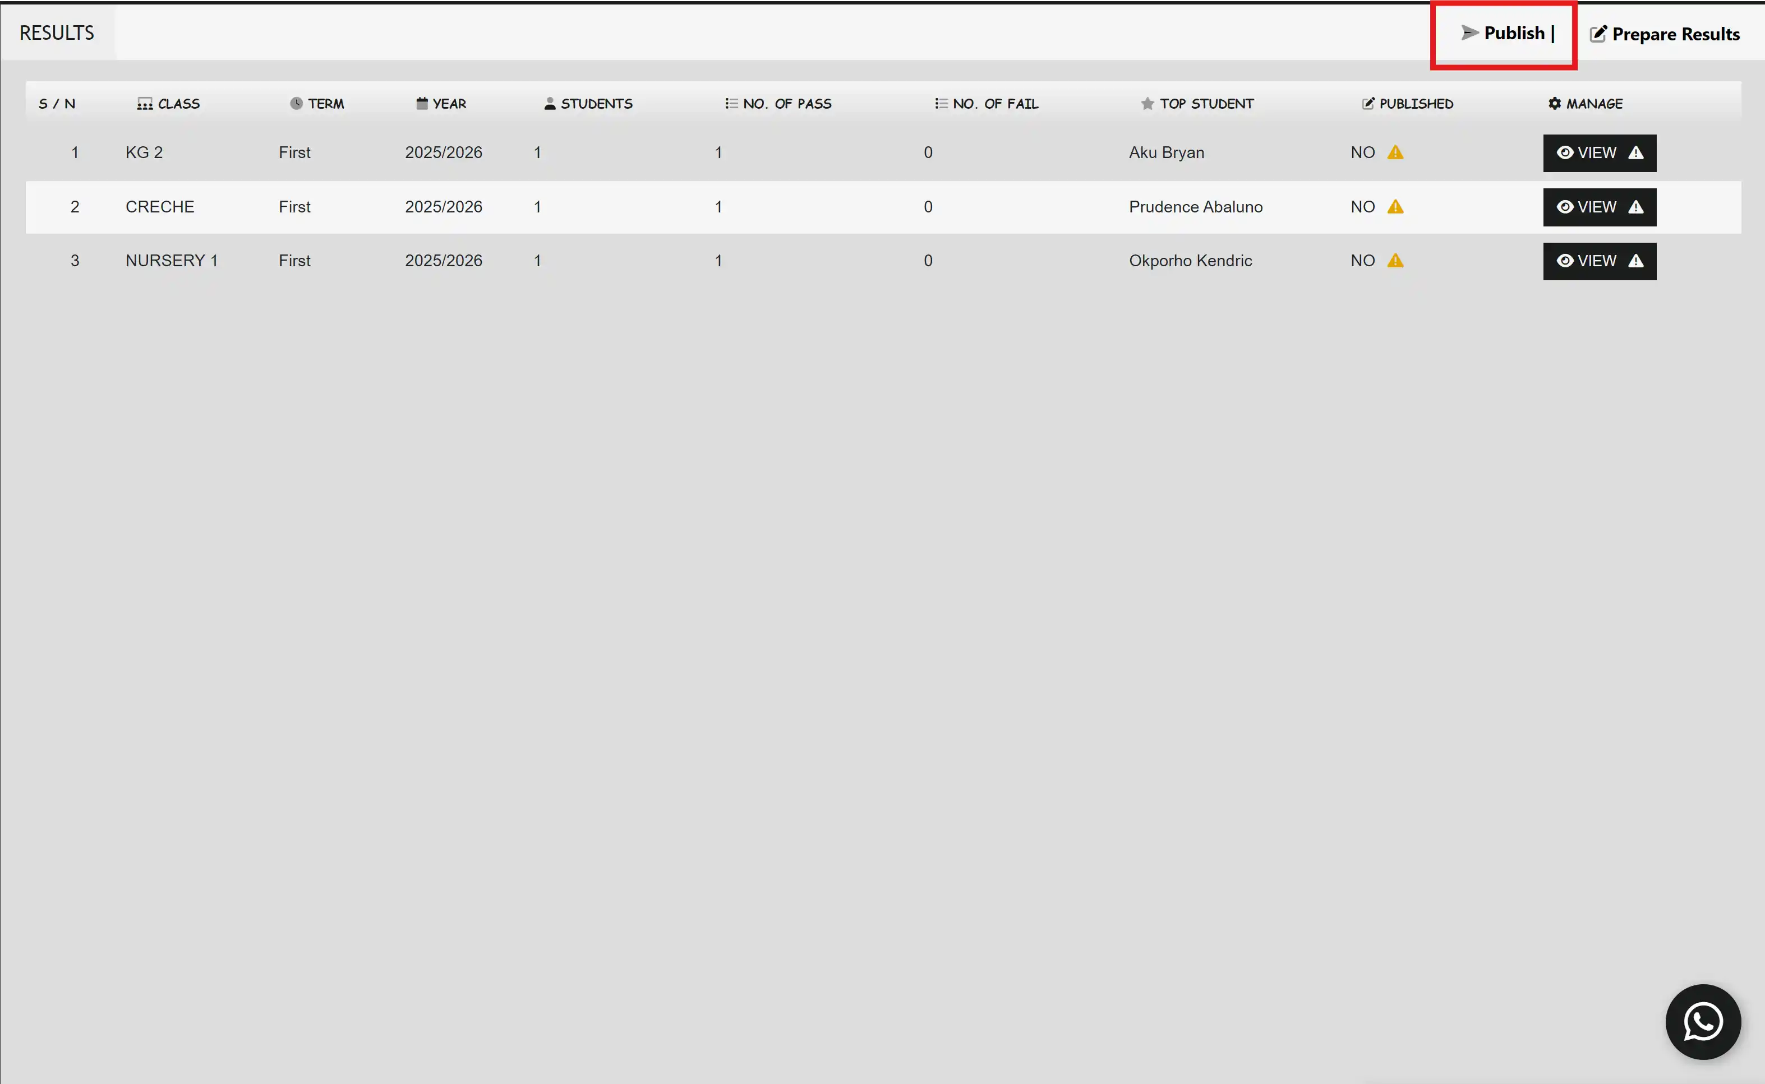Image resolution: width=1765 pixels, height=1084 pixels.
Task: Sort by the Class column header
Action: [169, 104]
